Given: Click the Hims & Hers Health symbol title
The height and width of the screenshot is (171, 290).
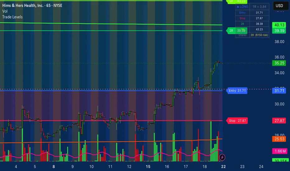Looking at the screenshot, I should coord(32,6).
